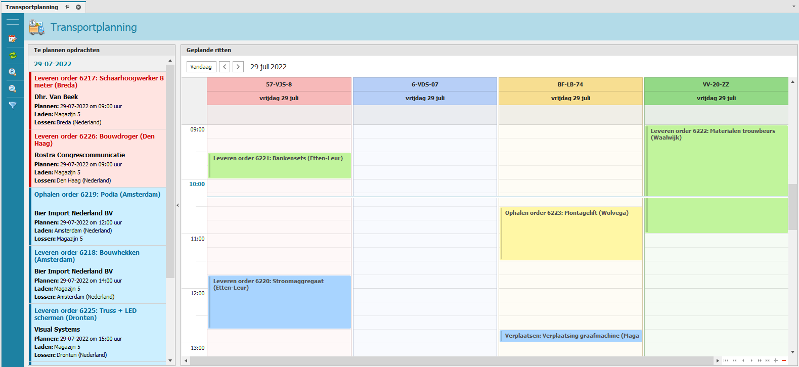799x367 pixels.
Task: Click the calendar edit icon in sidebar
Action: [x=13, y=39]
